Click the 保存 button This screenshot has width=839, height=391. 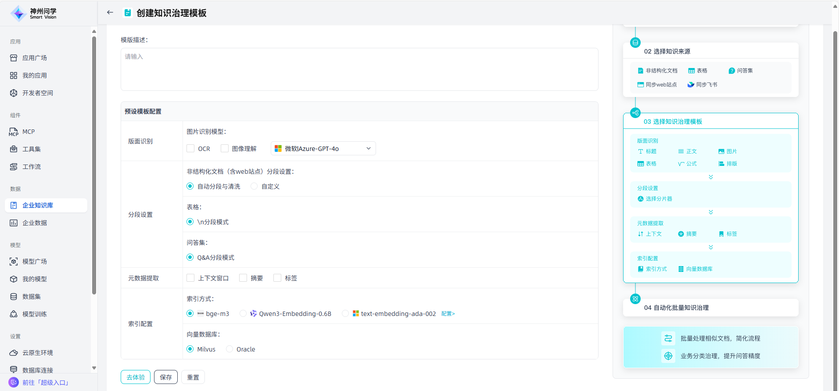point(166,377)
